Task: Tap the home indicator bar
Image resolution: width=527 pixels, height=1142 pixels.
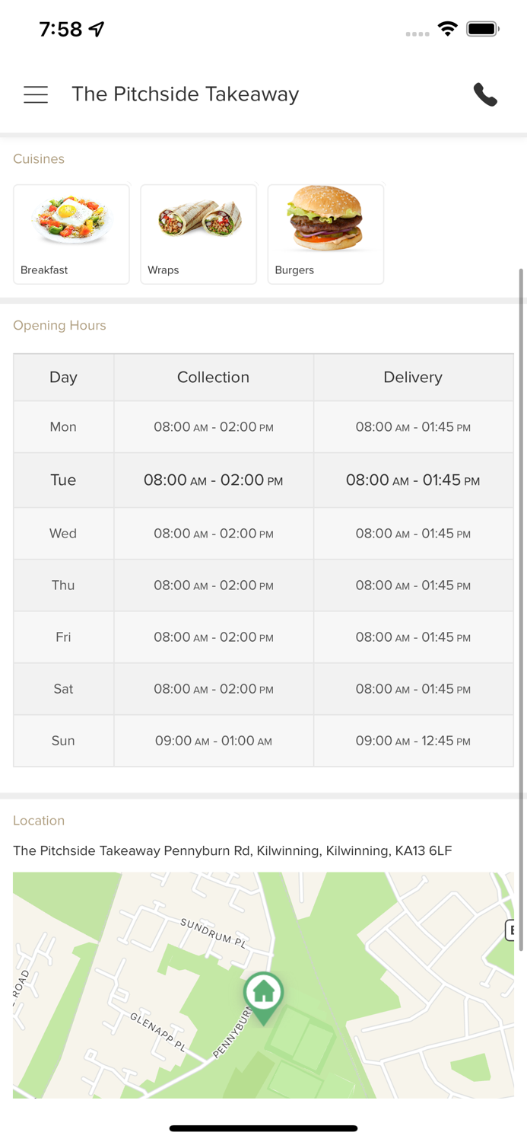Action: click(x=263, y=1128)
